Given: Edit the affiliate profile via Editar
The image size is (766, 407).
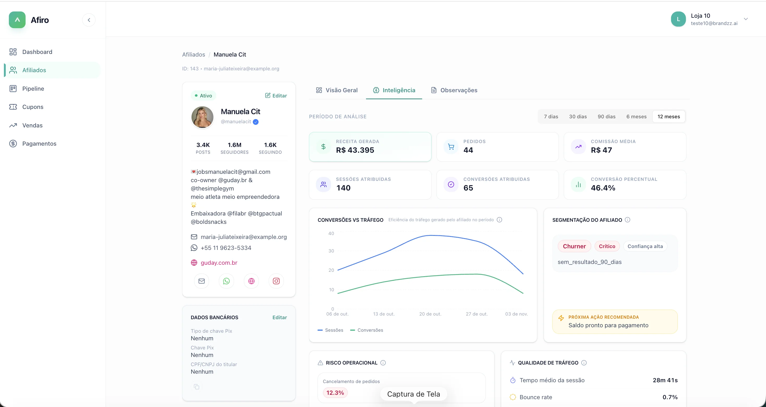Looking at the screenshot, I should pyautogui.click(x=276, y=96).
